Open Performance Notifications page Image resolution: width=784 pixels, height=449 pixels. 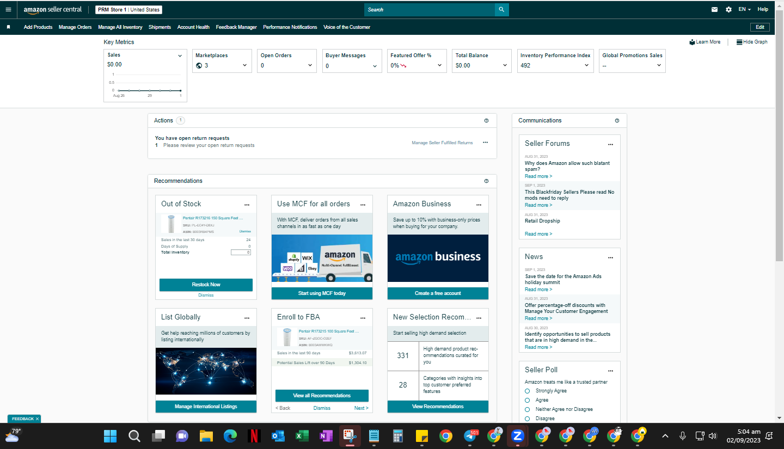click(x=290, y=27)
